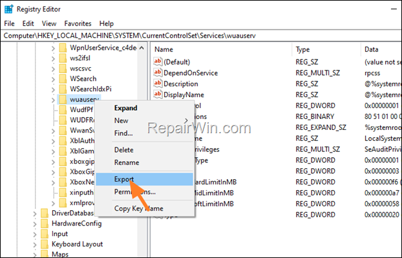Open the Edit menu
Viewport: 402px width, 258px height.
coord(28,23)
